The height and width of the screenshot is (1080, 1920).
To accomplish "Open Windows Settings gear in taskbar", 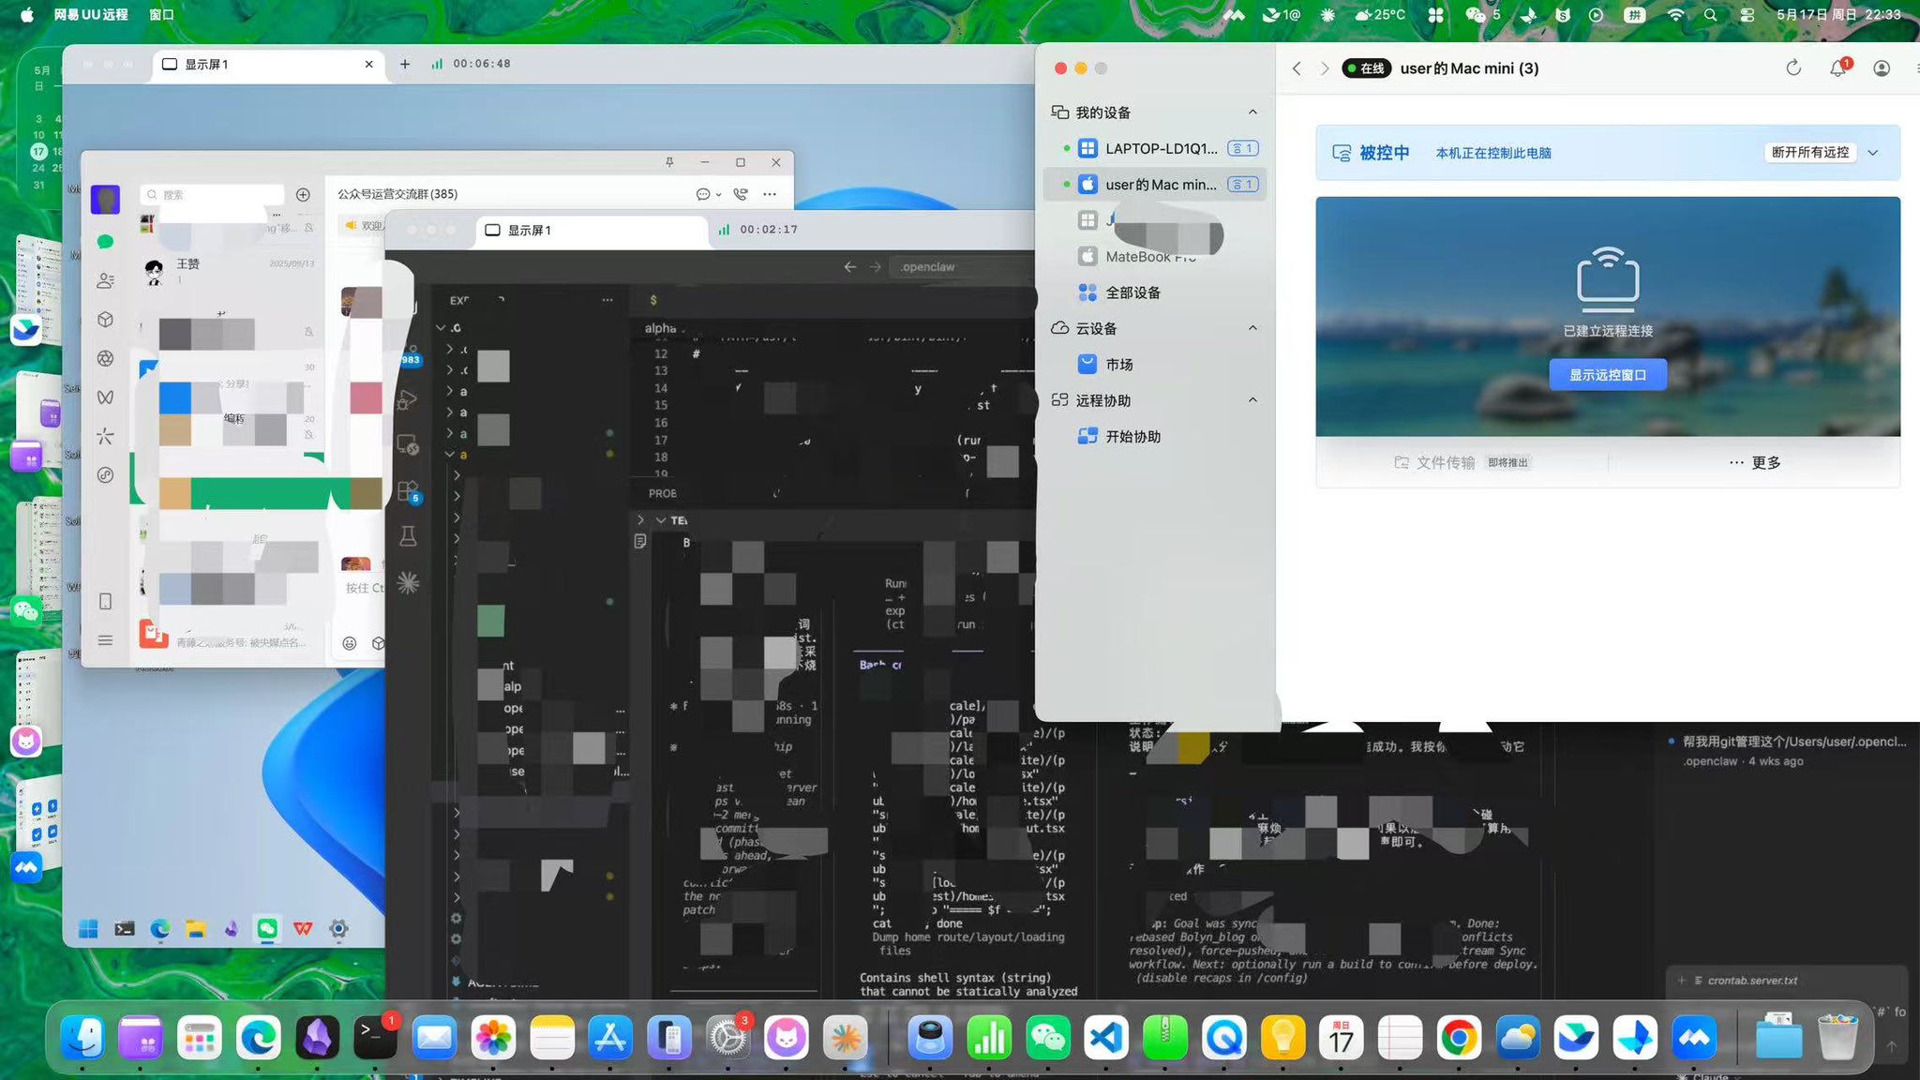I will [x=338, y=929].
